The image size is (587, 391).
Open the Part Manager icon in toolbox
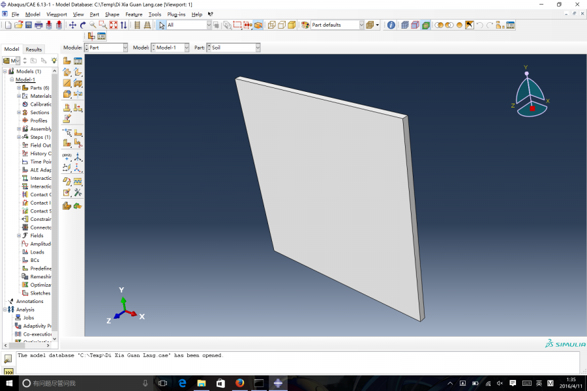(78, 61)
